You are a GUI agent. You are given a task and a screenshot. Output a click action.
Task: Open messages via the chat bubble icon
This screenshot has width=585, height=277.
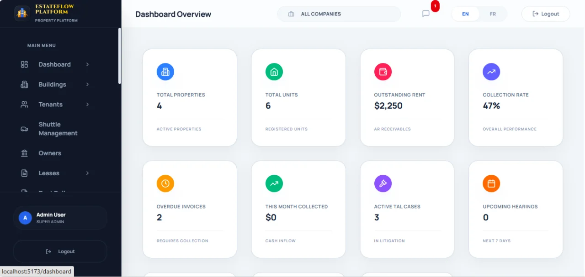pyautogui.click(x=426, y=14)
